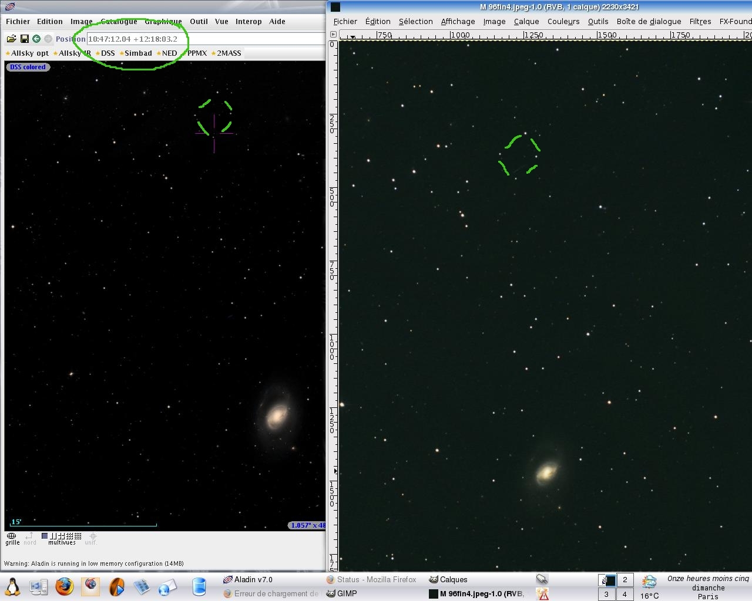Screen dimensions: 752x601
Task: Open the mail envelope globe icon
Action: pos(167,586)
